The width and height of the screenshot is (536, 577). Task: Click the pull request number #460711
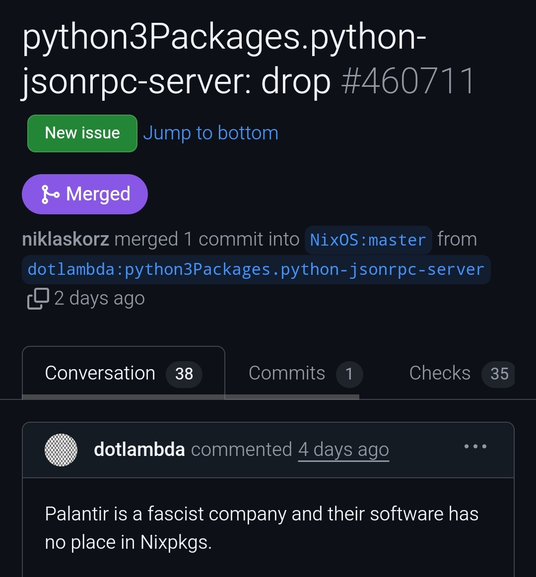pos(408,81)
